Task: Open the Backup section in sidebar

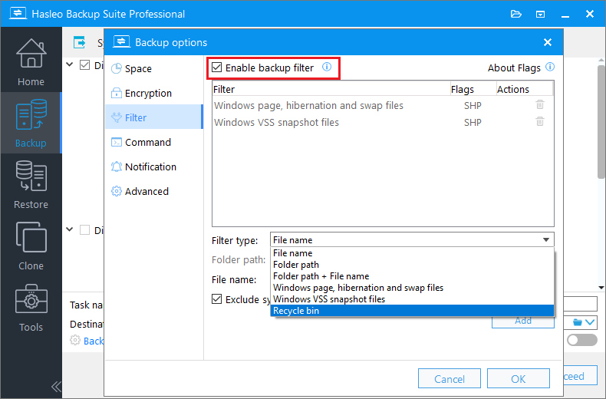Action: coord(31,123)
